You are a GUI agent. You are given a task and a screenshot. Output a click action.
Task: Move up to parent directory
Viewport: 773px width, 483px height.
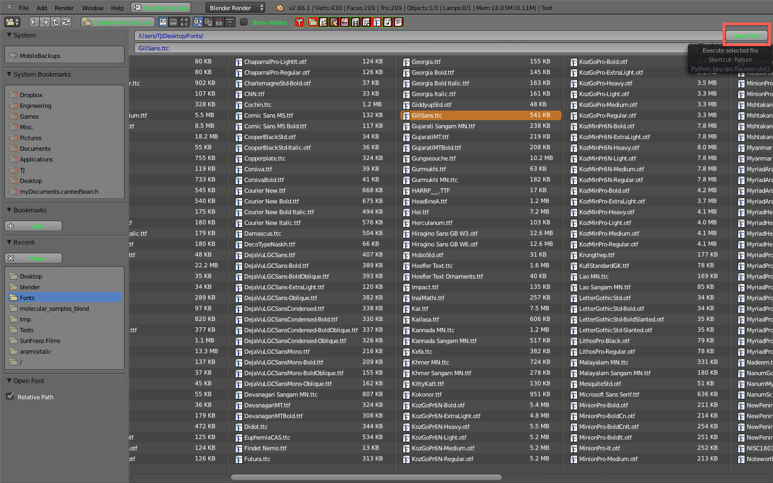(x=55, y=22)
